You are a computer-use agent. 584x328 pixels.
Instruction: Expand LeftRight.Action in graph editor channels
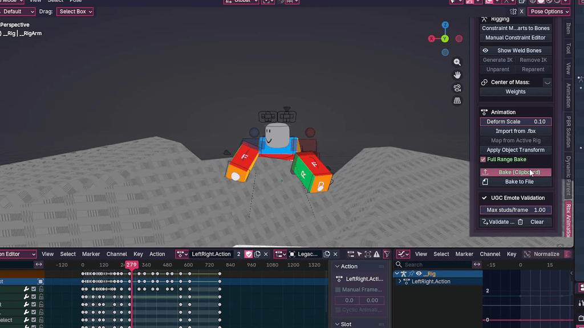pos(400,281)
